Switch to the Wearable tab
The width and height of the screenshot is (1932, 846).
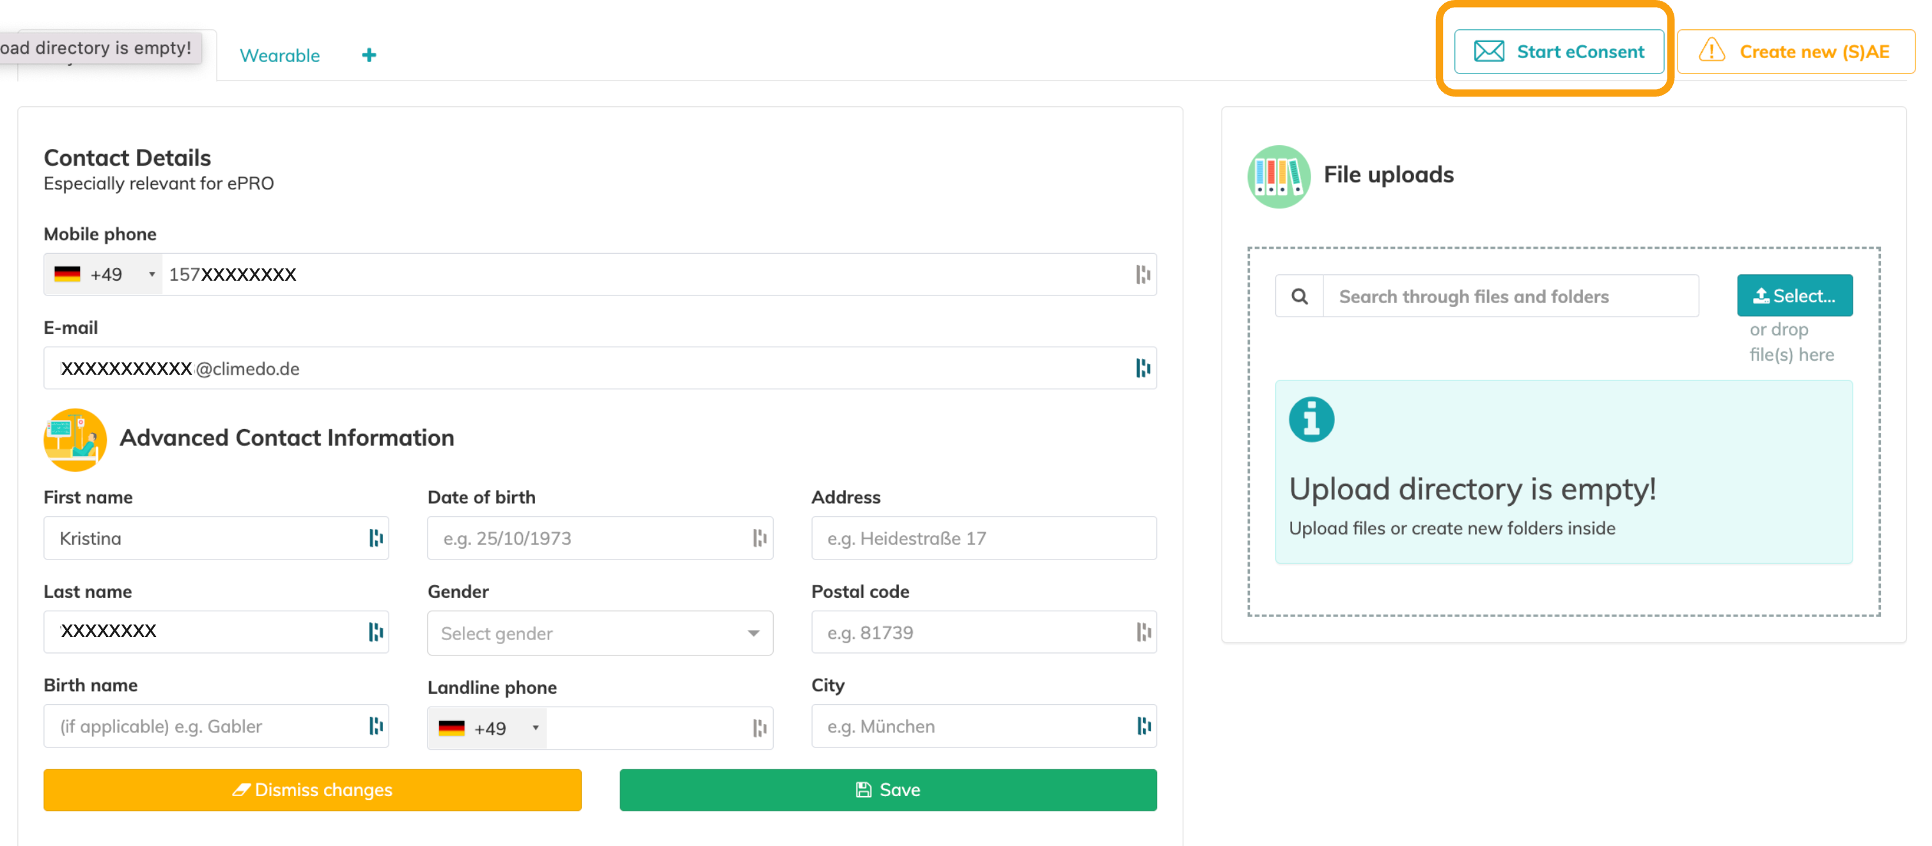pos(279,56)
